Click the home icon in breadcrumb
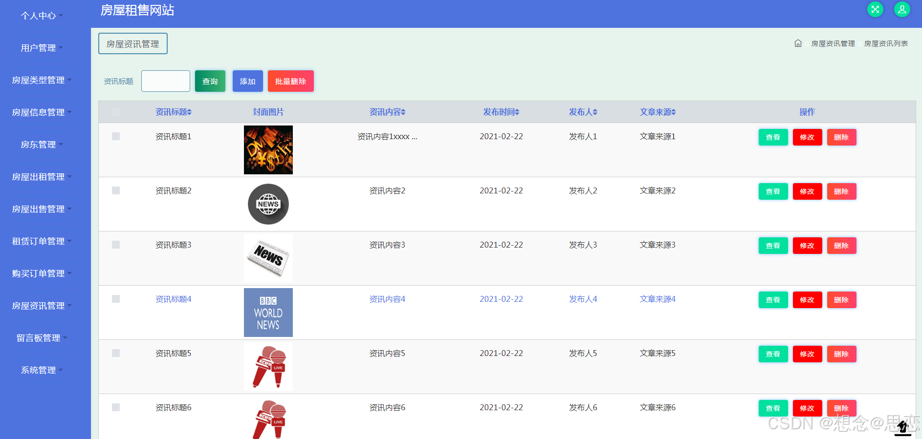The height and width of the screenshot is (439, 922). point(798,43)
